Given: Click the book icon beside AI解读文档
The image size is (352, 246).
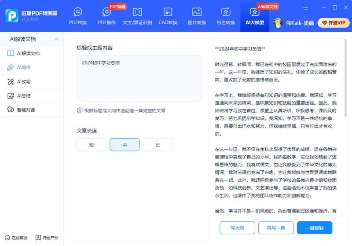Looking at the screenshot, I should click(x=11, y=53).
